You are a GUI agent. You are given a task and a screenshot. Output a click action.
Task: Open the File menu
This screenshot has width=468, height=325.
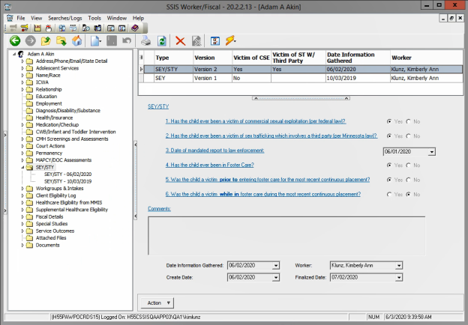tap(21, 18)
